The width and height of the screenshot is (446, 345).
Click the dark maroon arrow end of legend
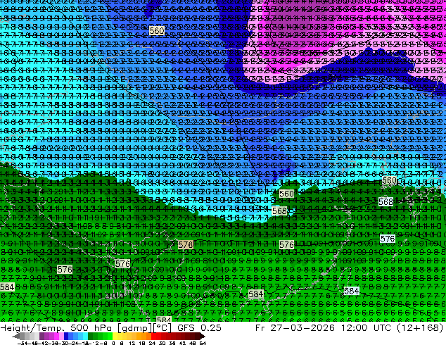click(203, 337)
